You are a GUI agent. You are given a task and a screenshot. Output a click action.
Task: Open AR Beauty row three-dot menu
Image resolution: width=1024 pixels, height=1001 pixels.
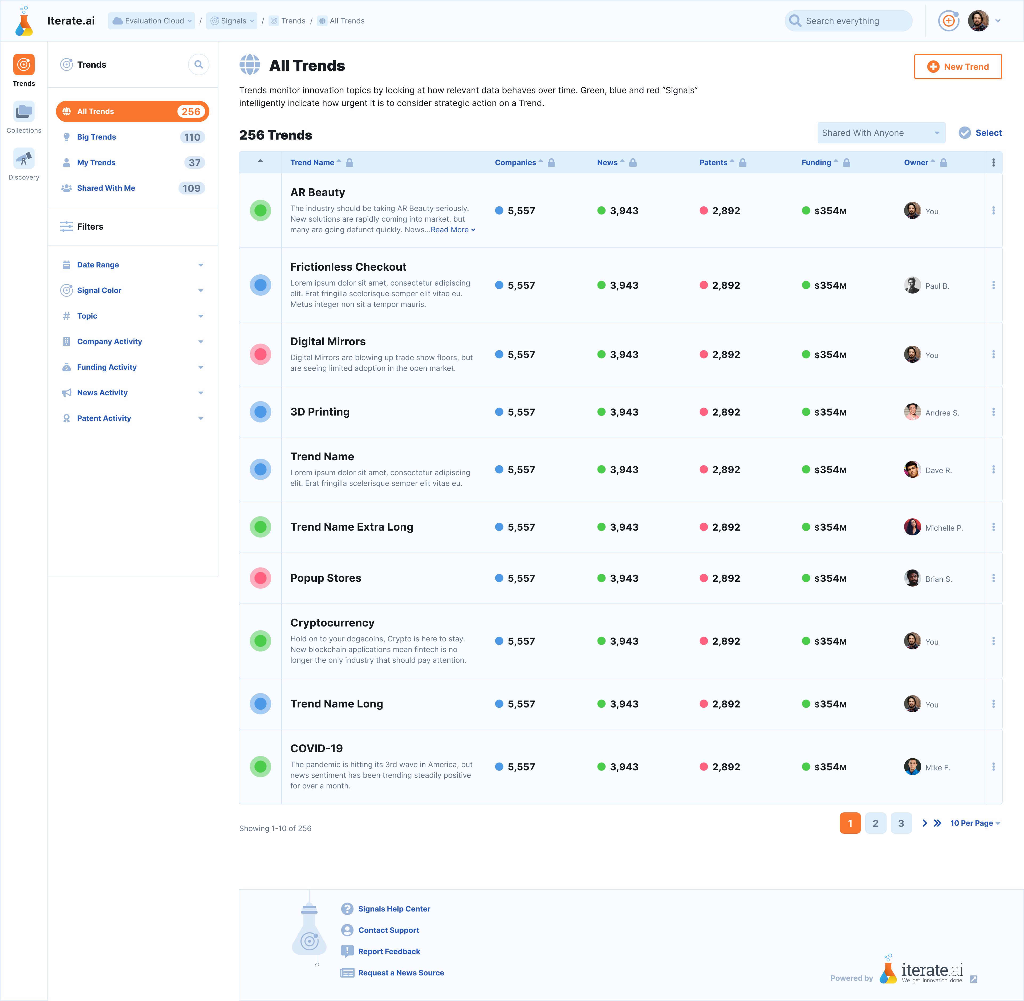tap(993, 211)
